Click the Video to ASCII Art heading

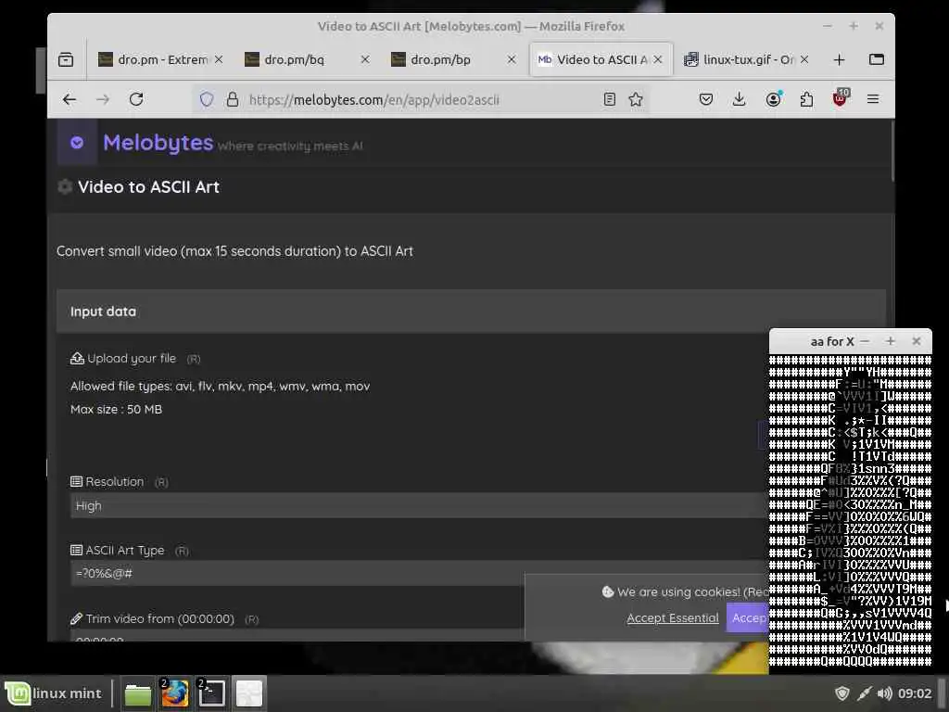[148, 187]
